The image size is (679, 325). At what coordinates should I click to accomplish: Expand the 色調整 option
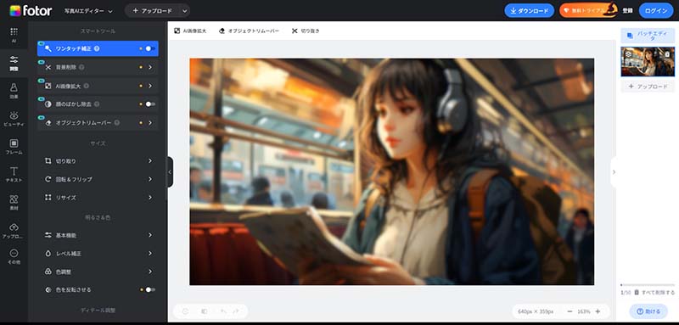tap(98, 272)
